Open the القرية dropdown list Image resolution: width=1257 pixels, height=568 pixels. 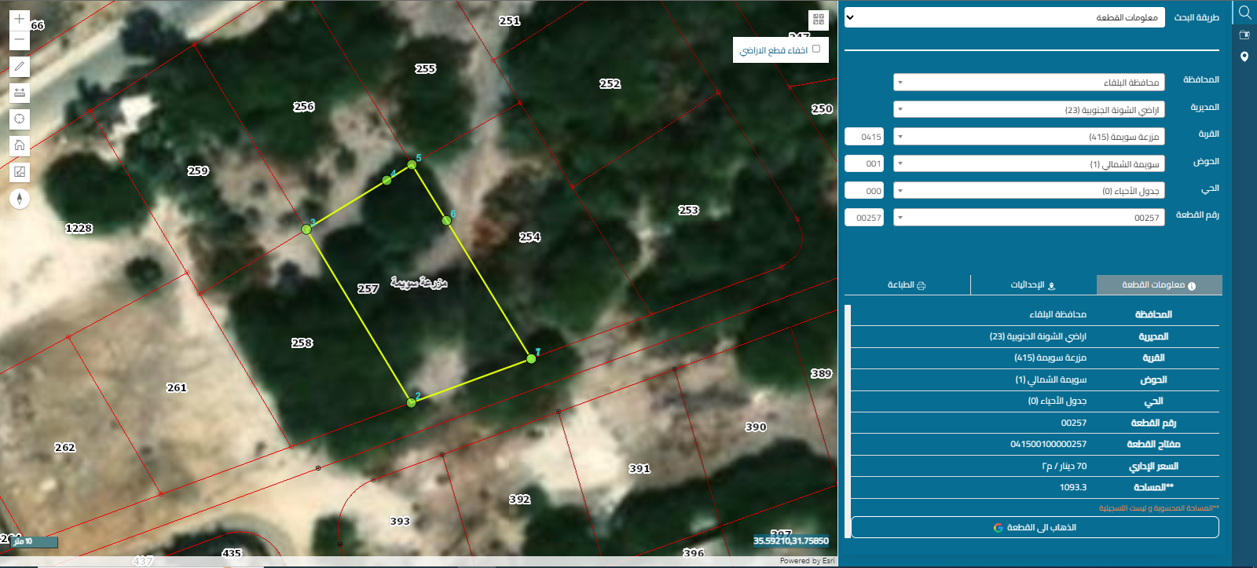pyautogui.click(x=1029, y=137)
